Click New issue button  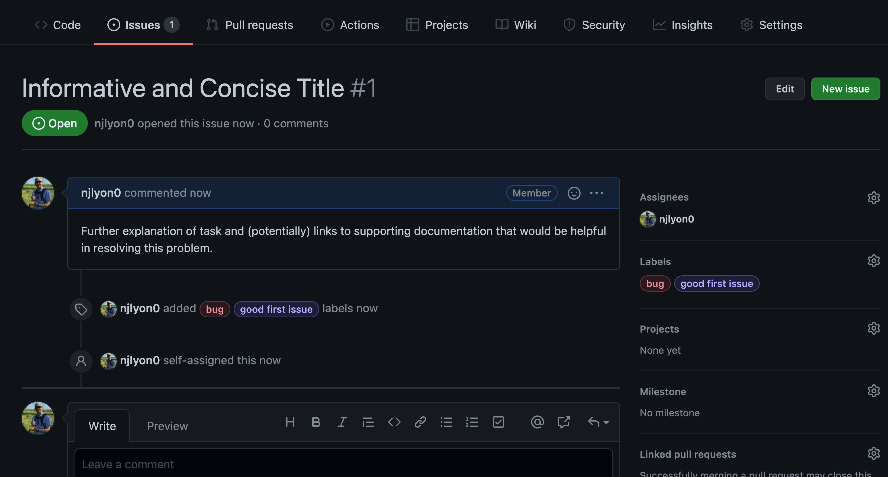tap(846, 89)
